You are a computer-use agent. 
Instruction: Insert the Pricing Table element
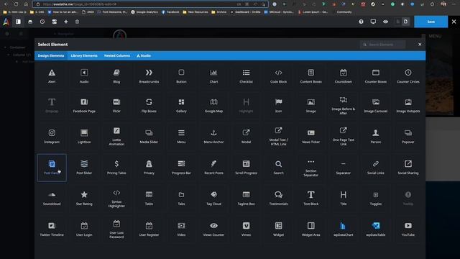pos(116,168)
